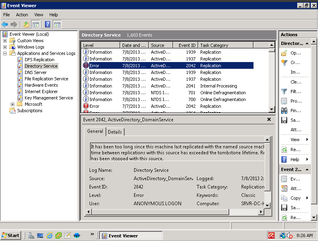
Task: Open the Help menu
Action: [54, 15]
